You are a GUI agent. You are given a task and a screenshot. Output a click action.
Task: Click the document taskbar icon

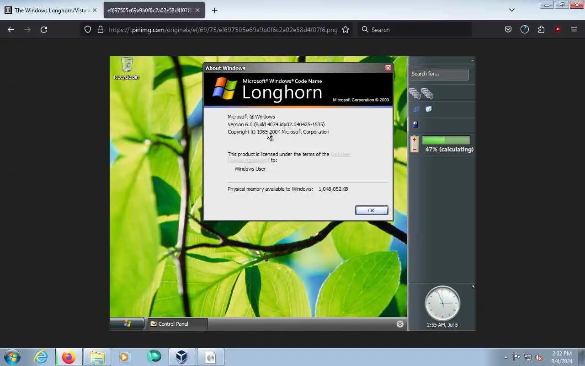210,357
